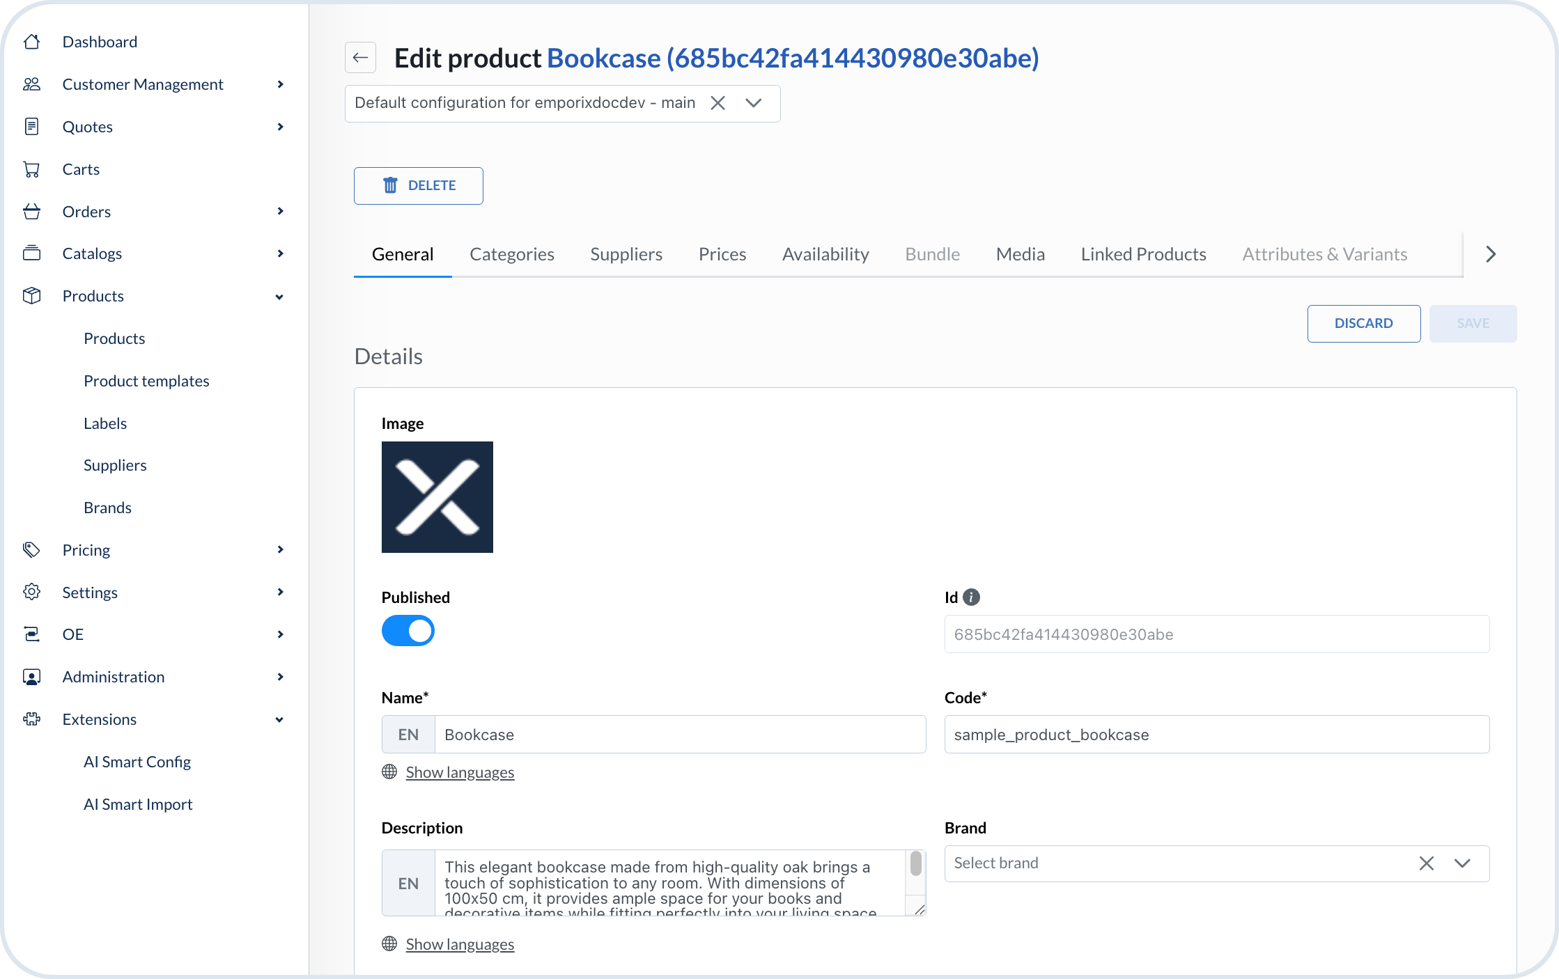Open the configuration selector dropdown
The height and width of the screenshot is (979, 1559).
click(754, 103)
